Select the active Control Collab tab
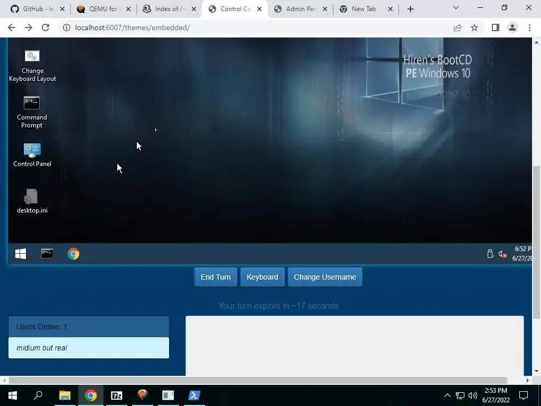 [x=235, y=9]
